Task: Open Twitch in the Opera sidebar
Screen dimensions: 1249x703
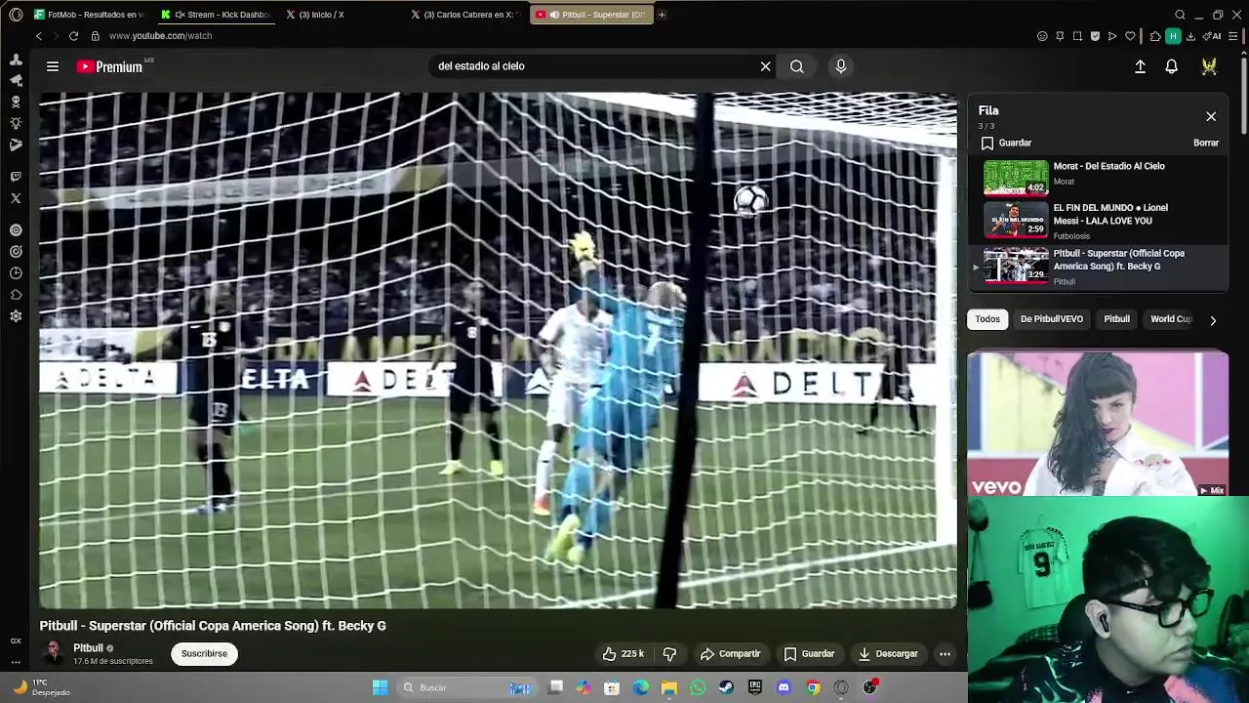Action: pos(16,177)
